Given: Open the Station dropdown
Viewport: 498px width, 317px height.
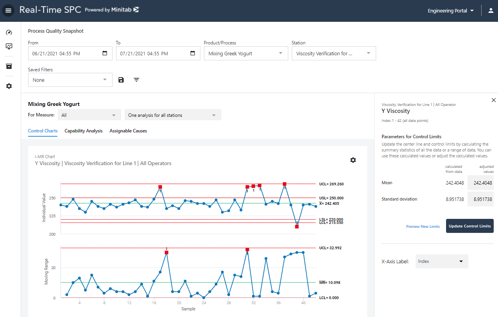Looking at the screenshot, I should click(334, 54).
